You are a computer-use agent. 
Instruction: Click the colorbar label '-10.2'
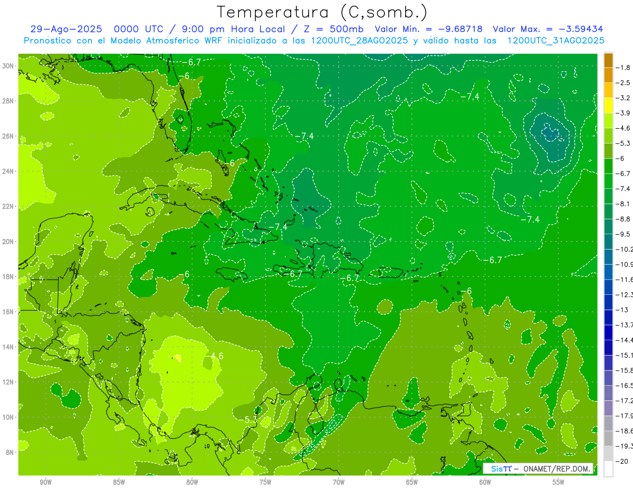click(625, 249)
